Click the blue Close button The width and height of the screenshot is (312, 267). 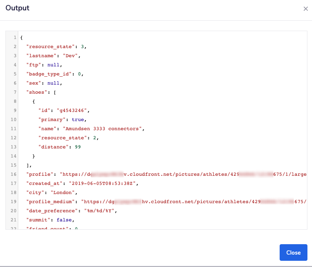click(293, 252)
